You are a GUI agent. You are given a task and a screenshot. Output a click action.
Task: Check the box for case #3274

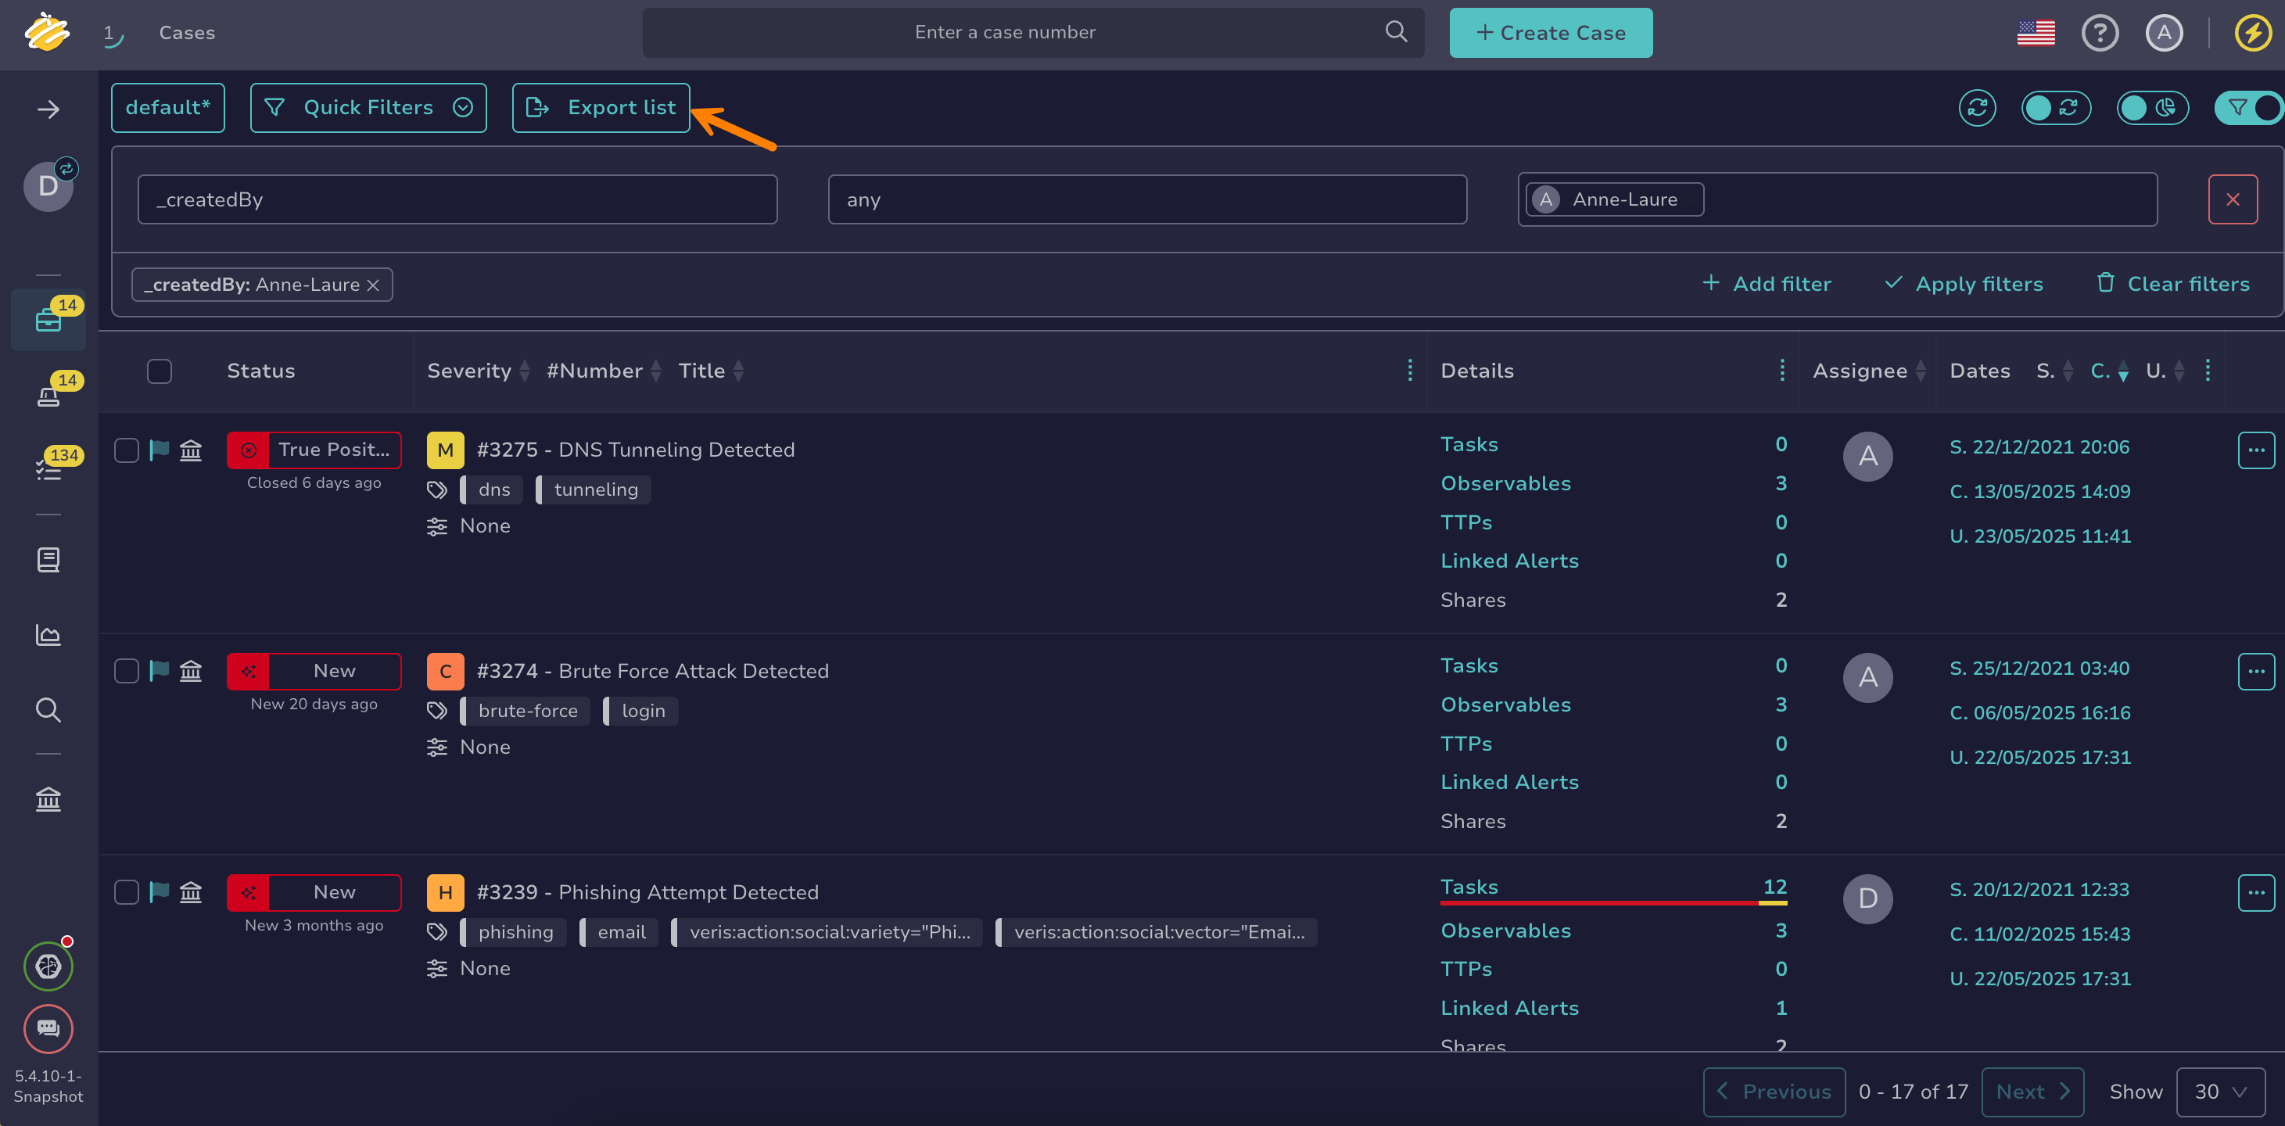pos(127,671)
